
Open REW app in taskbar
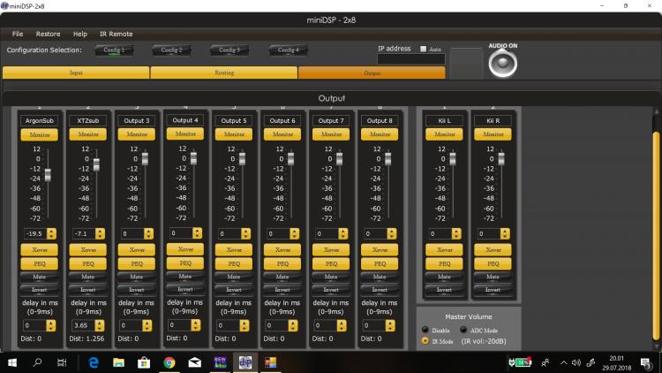pyautogui.click(x=220, y=362)
